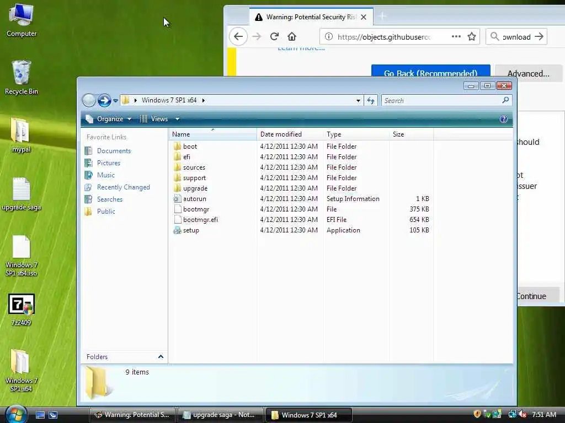
Task: Open a new Firefox tab
Action: coord(382,16)
